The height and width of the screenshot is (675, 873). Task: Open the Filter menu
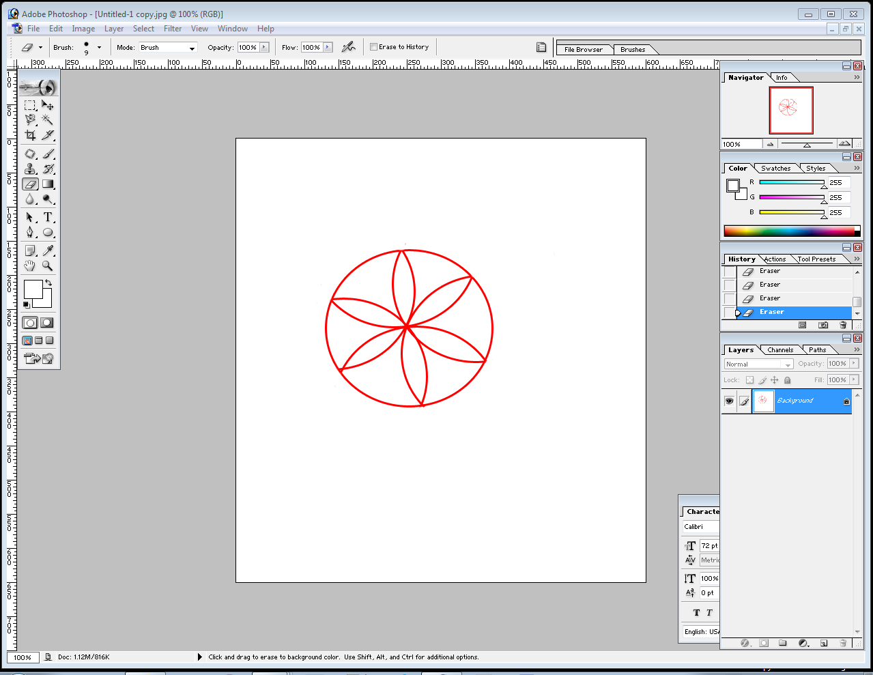(173, 29)
